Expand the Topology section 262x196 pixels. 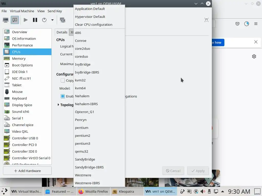[x=58, y=105]
